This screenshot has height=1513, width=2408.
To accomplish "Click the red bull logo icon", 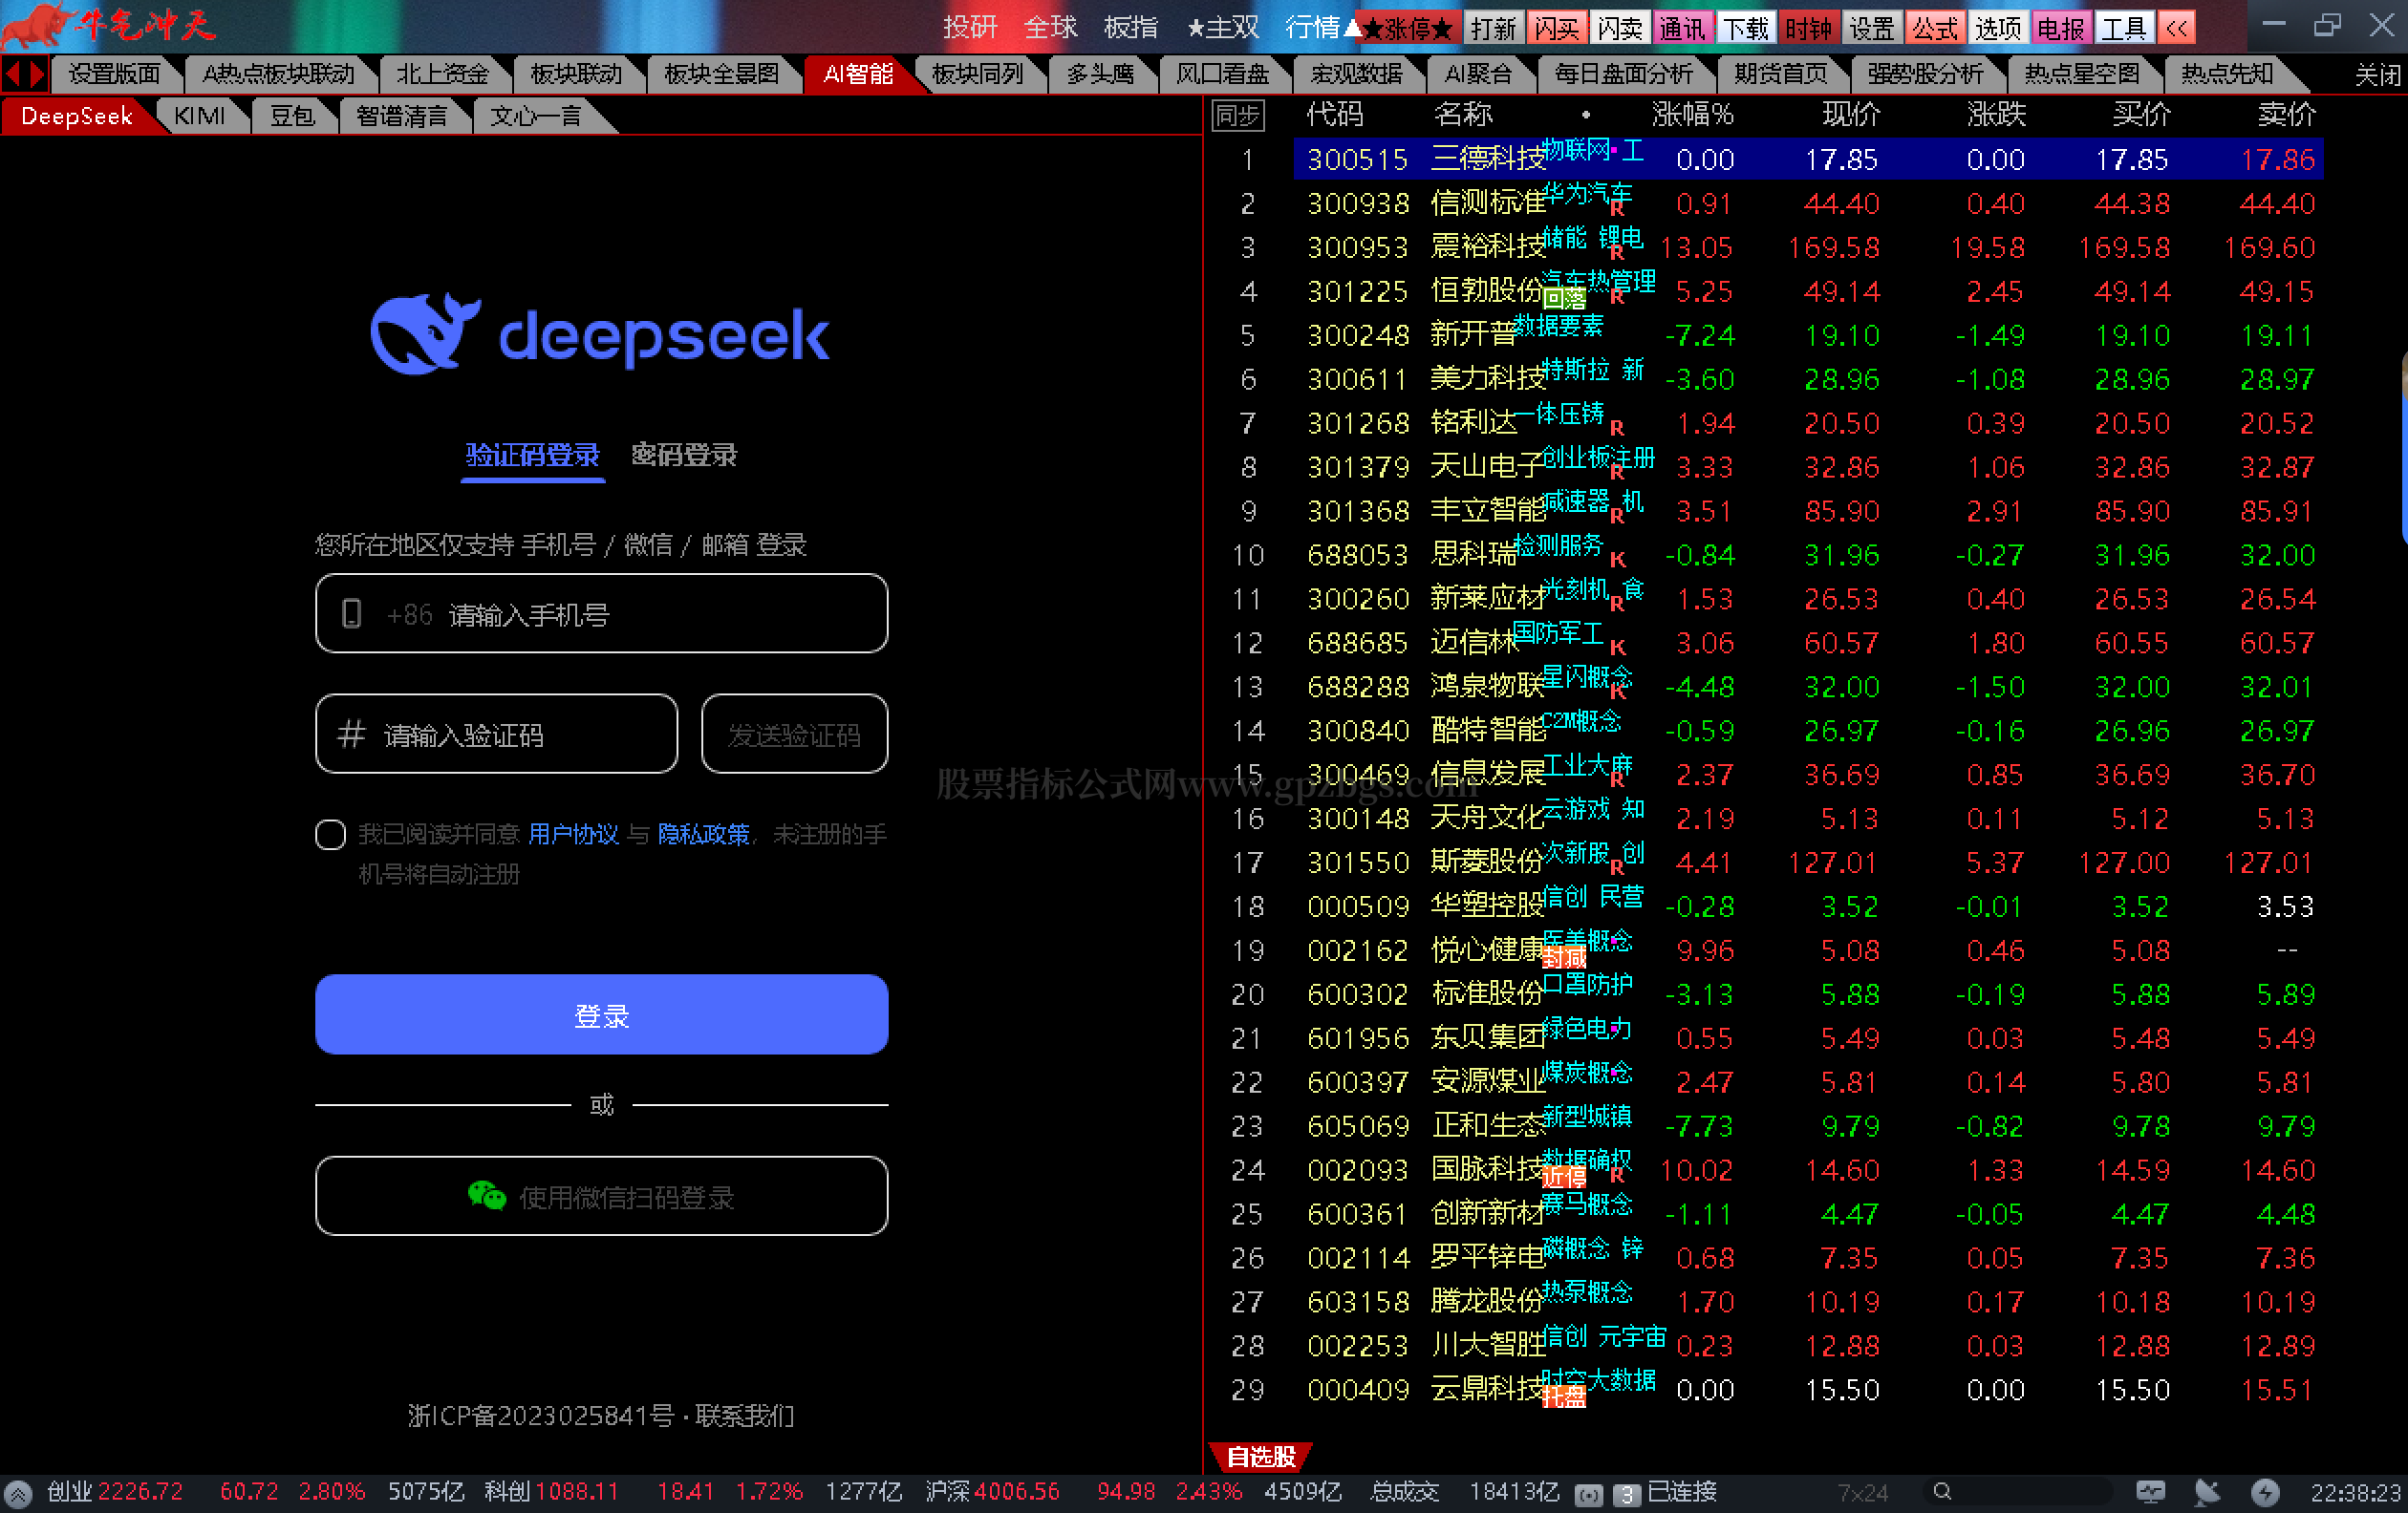I will pyautogui.click(x=38, y=25).
